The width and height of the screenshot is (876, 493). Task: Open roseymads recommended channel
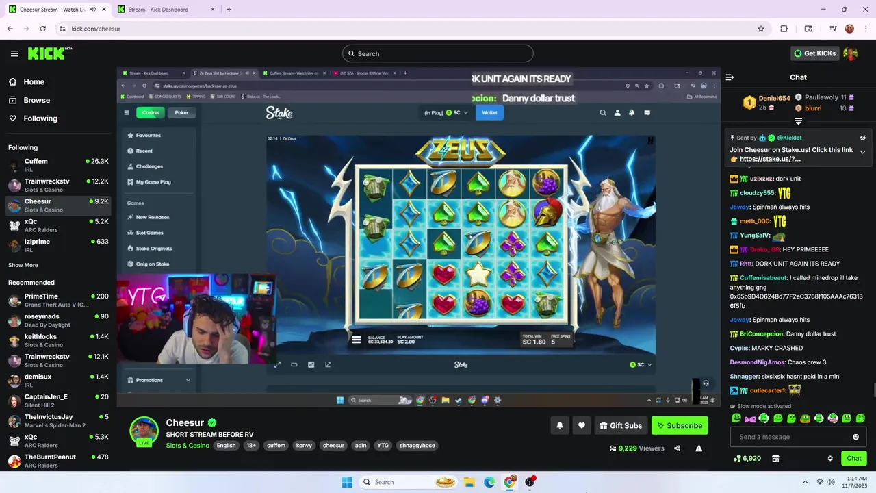pyautogui.click(x=58, y=320)
